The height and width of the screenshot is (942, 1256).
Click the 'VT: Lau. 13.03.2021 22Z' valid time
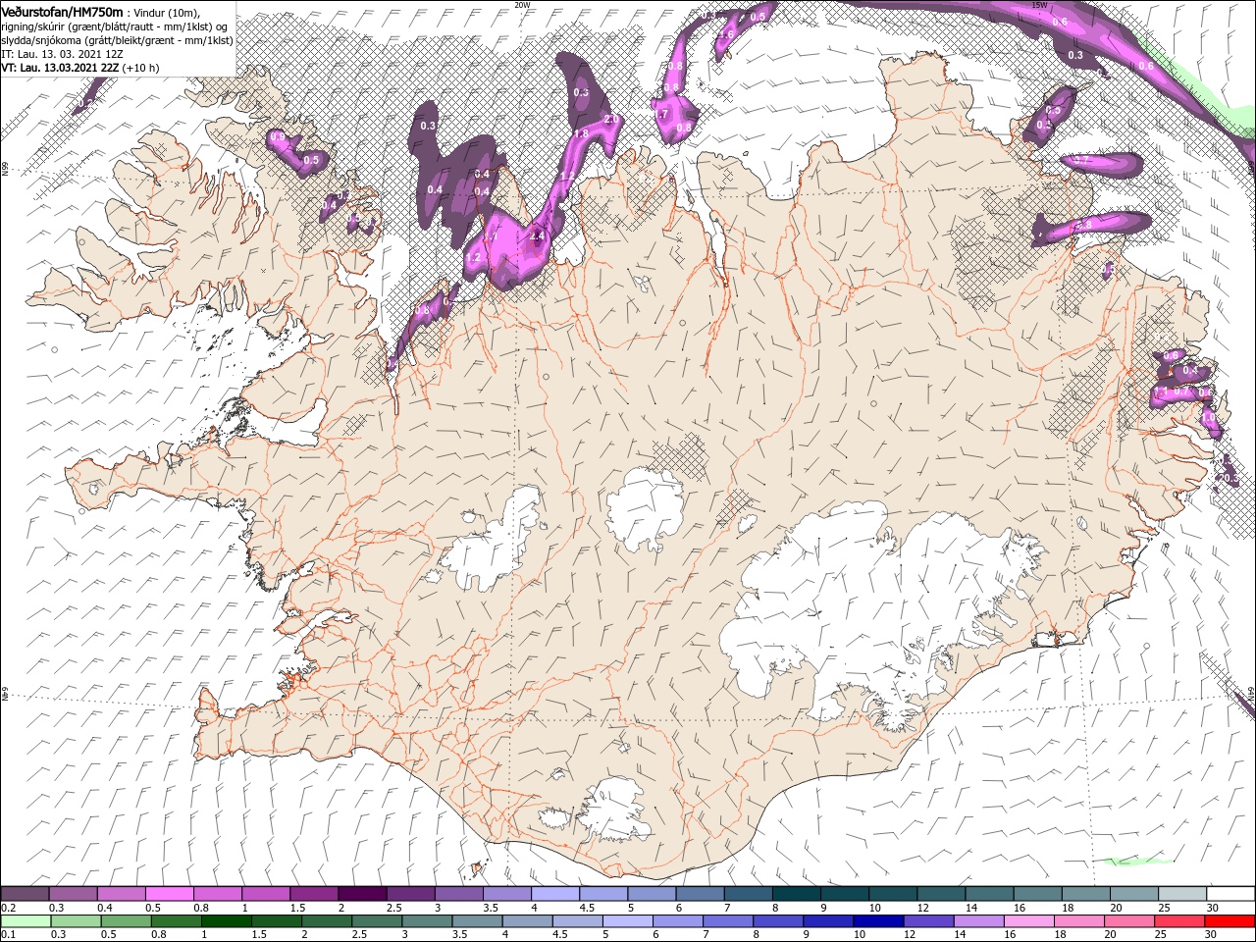coord(60,68)
